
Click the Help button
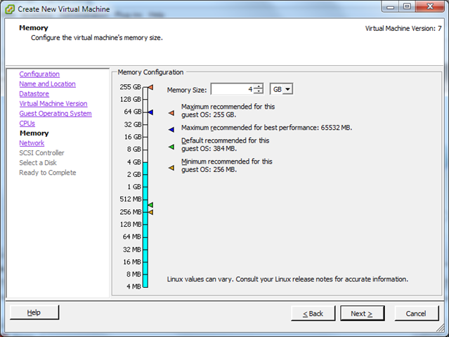(34, 312)
